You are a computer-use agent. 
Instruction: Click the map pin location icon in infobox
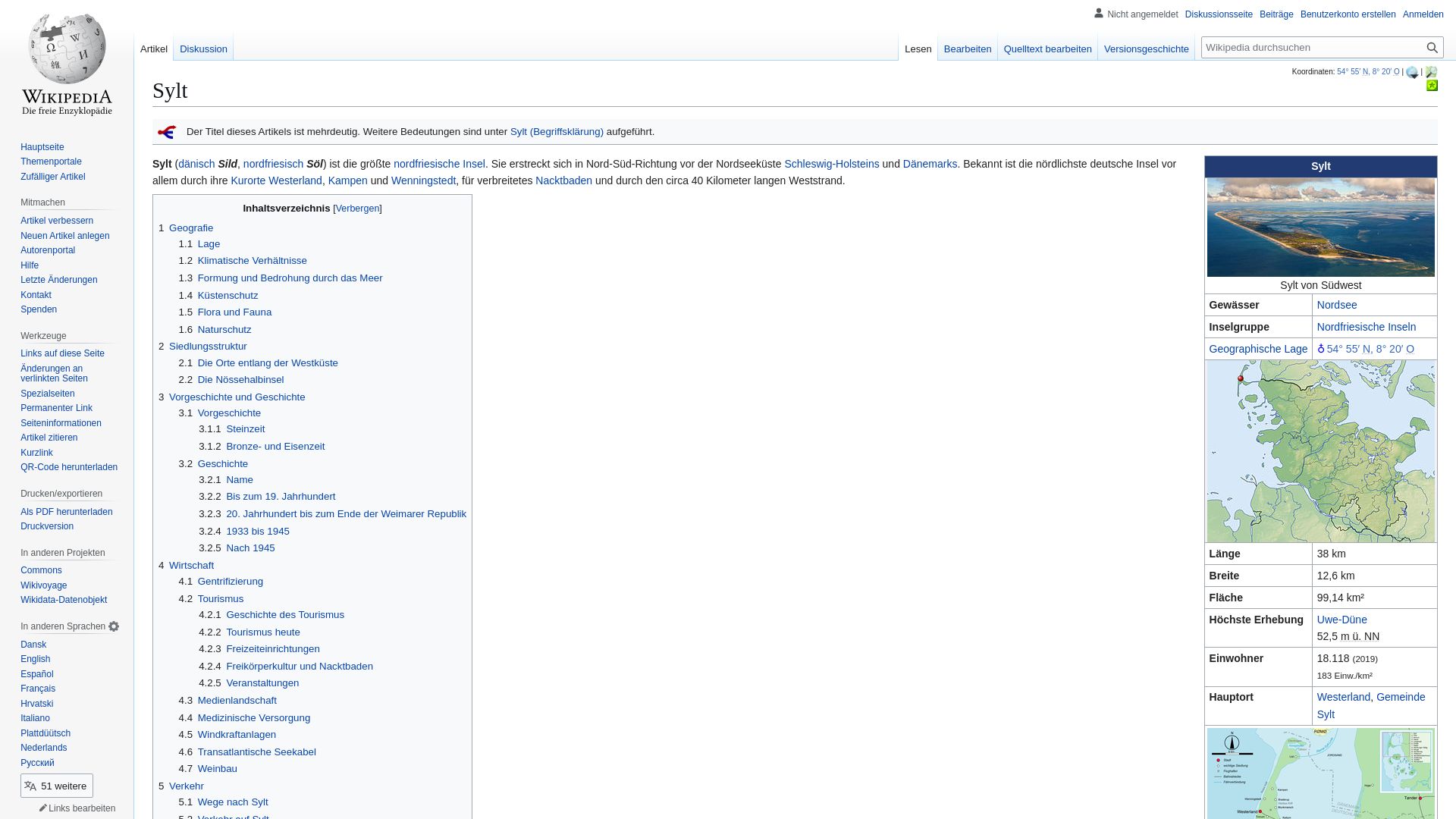coord(1321,348)
